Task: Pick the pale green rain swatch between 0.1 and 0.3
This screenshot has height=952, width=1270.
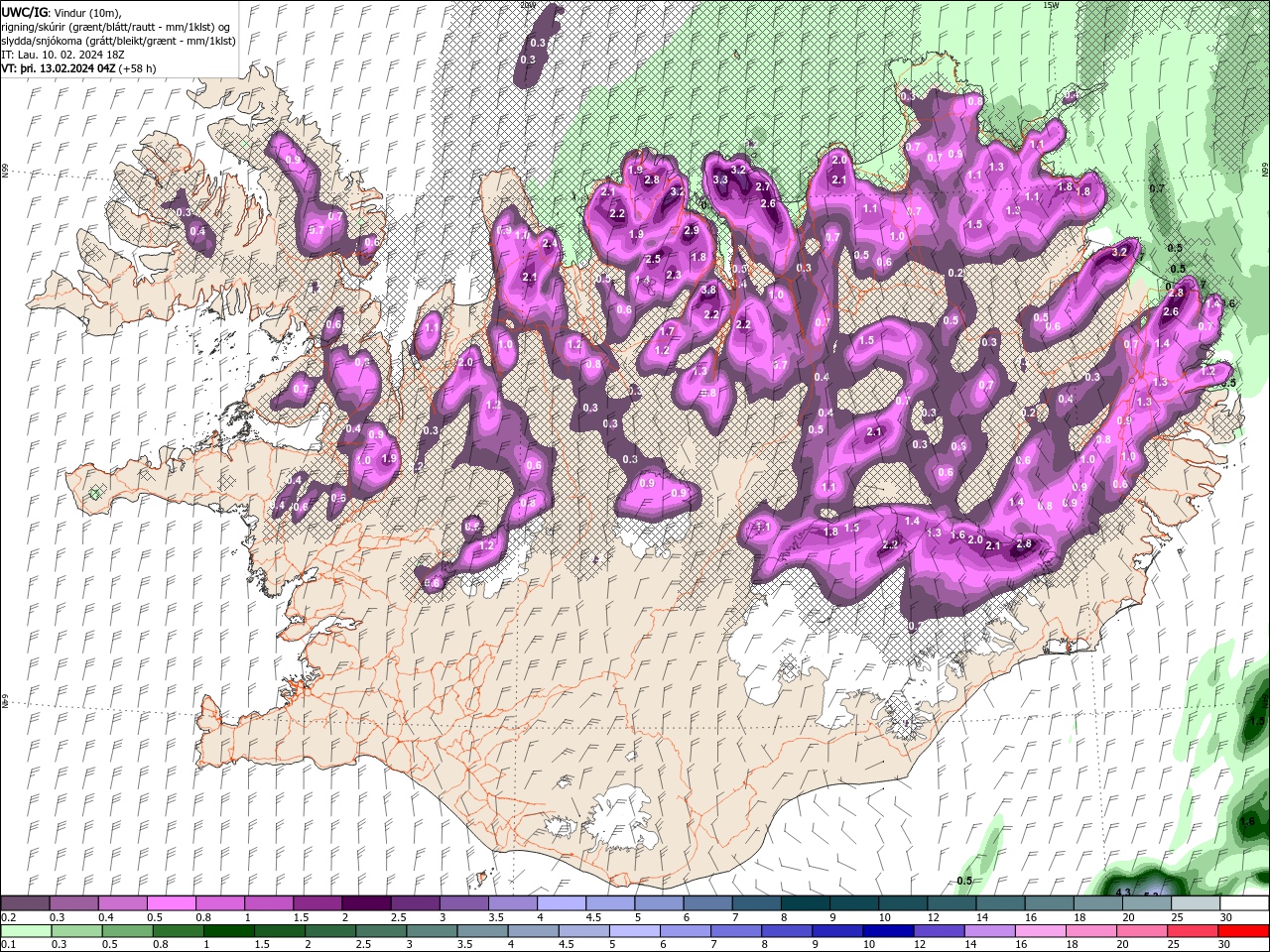Action: tap(26, 931)
